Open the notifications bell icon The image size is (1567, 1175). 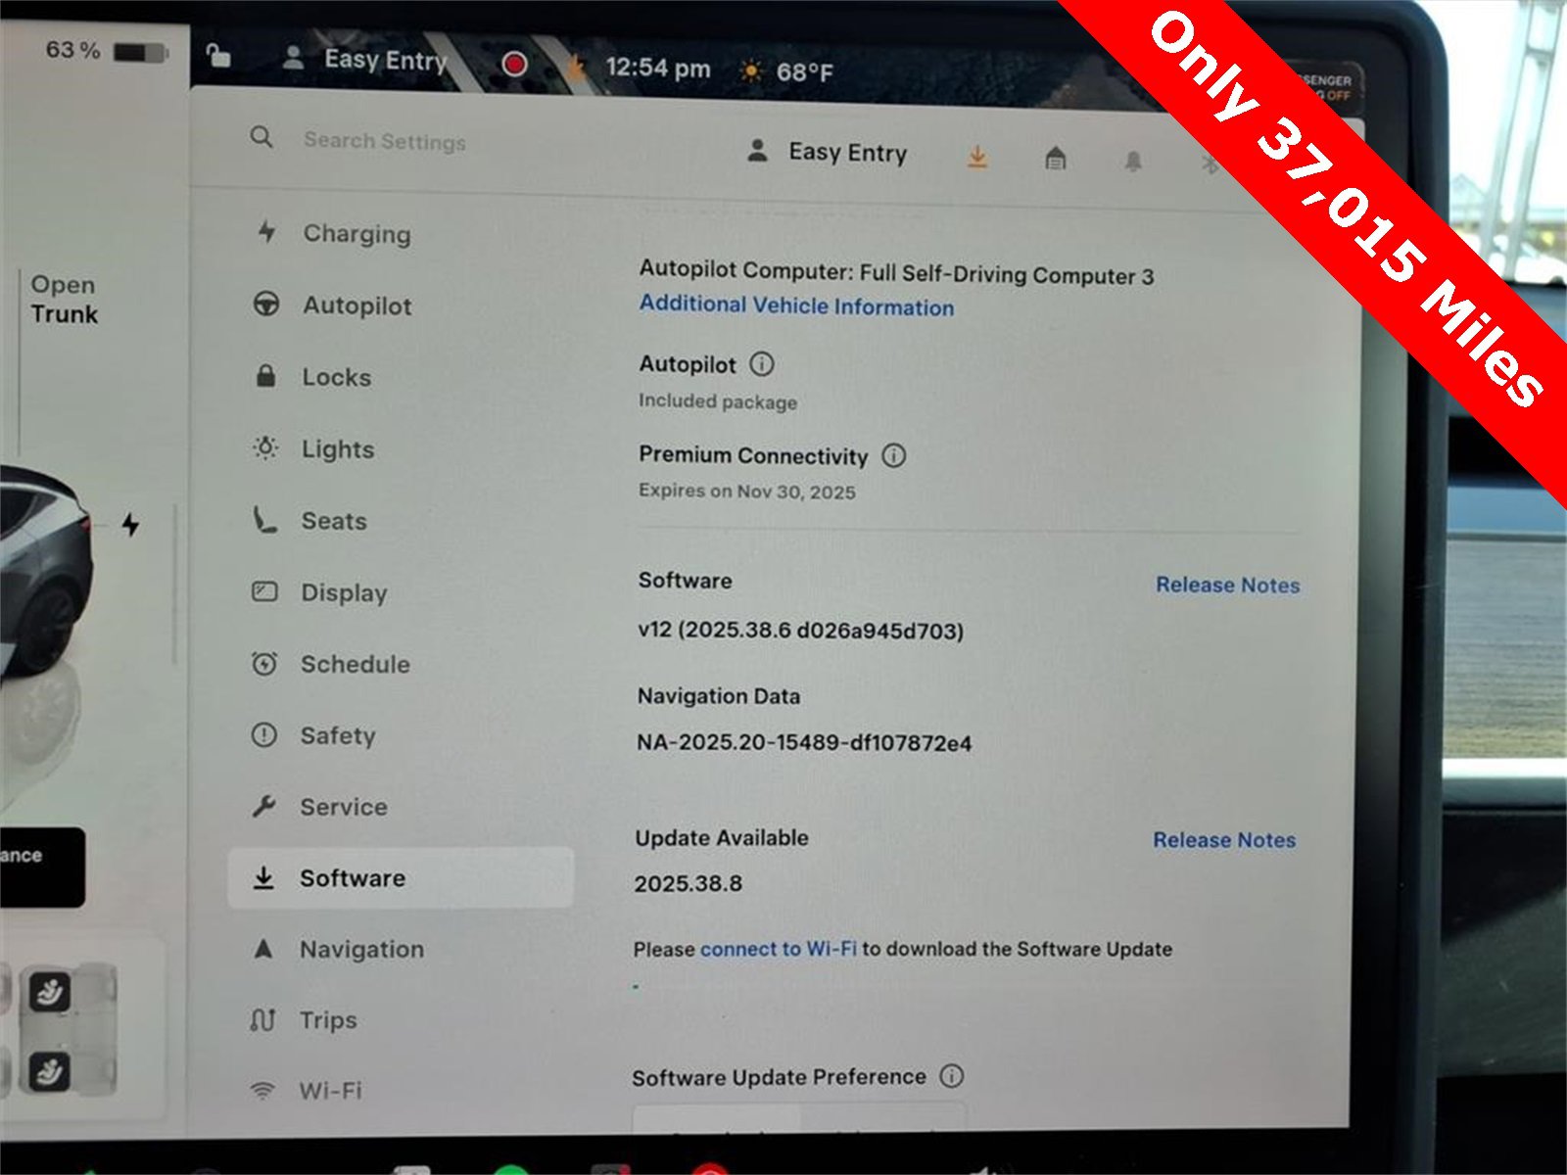click(1133, 161)
